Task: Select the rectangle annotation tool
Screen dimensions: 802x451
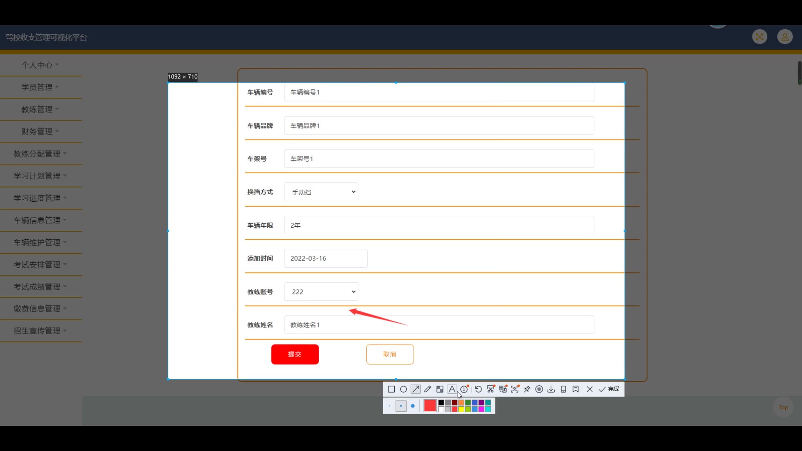Action: 391,389
